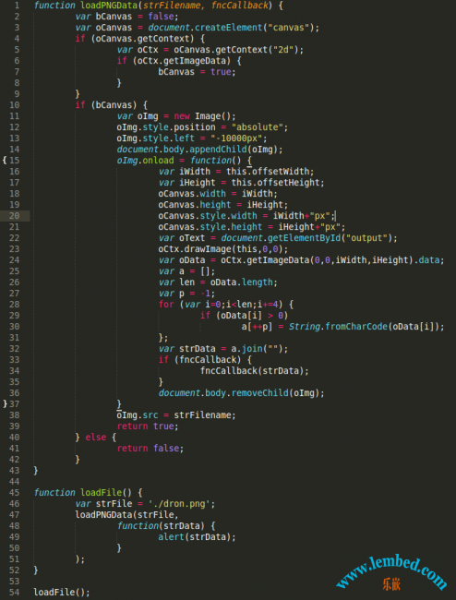Viewport: 456px width, 600px height.
Task: Click the strFilename parameter on line 1
Action: coord(171,6)
